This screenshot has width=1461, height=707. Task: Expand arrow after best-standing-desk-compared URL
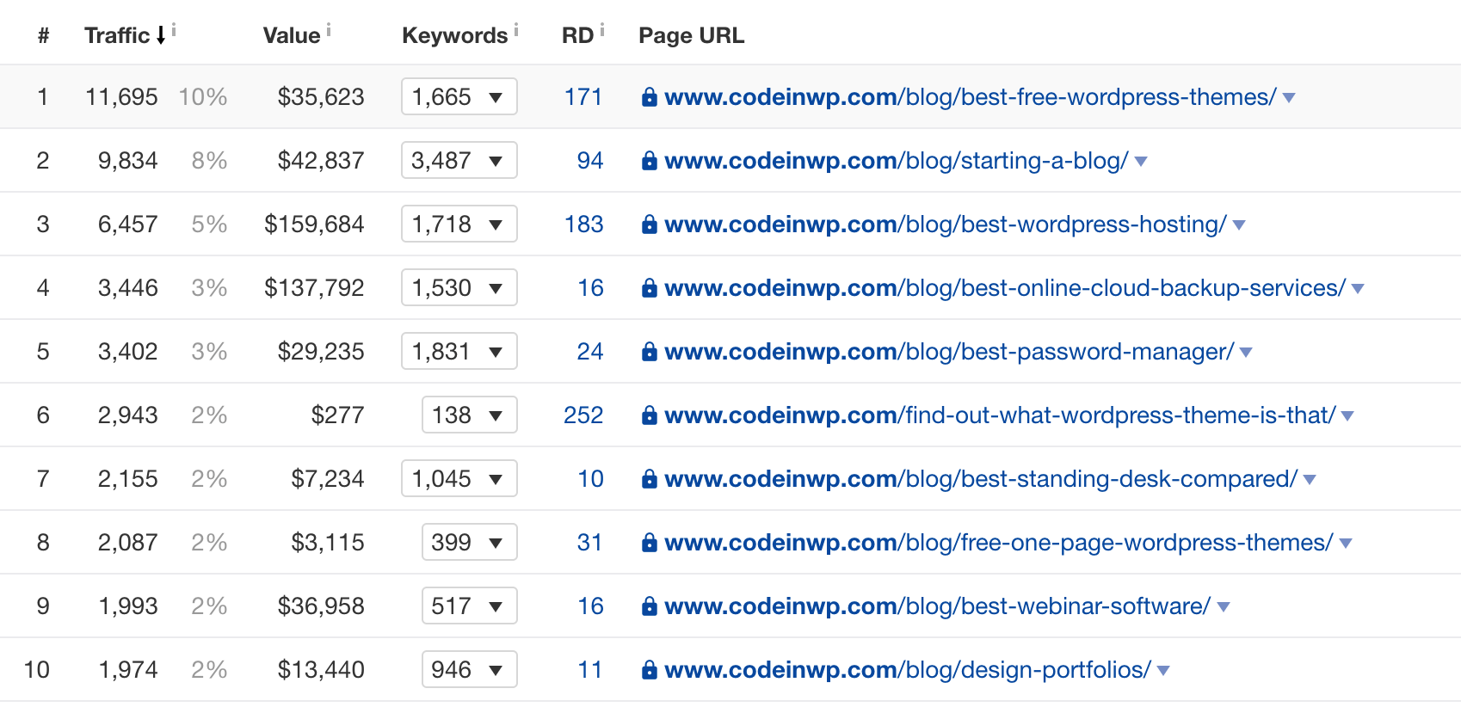pyautogui.click(x=1310, y=480)
